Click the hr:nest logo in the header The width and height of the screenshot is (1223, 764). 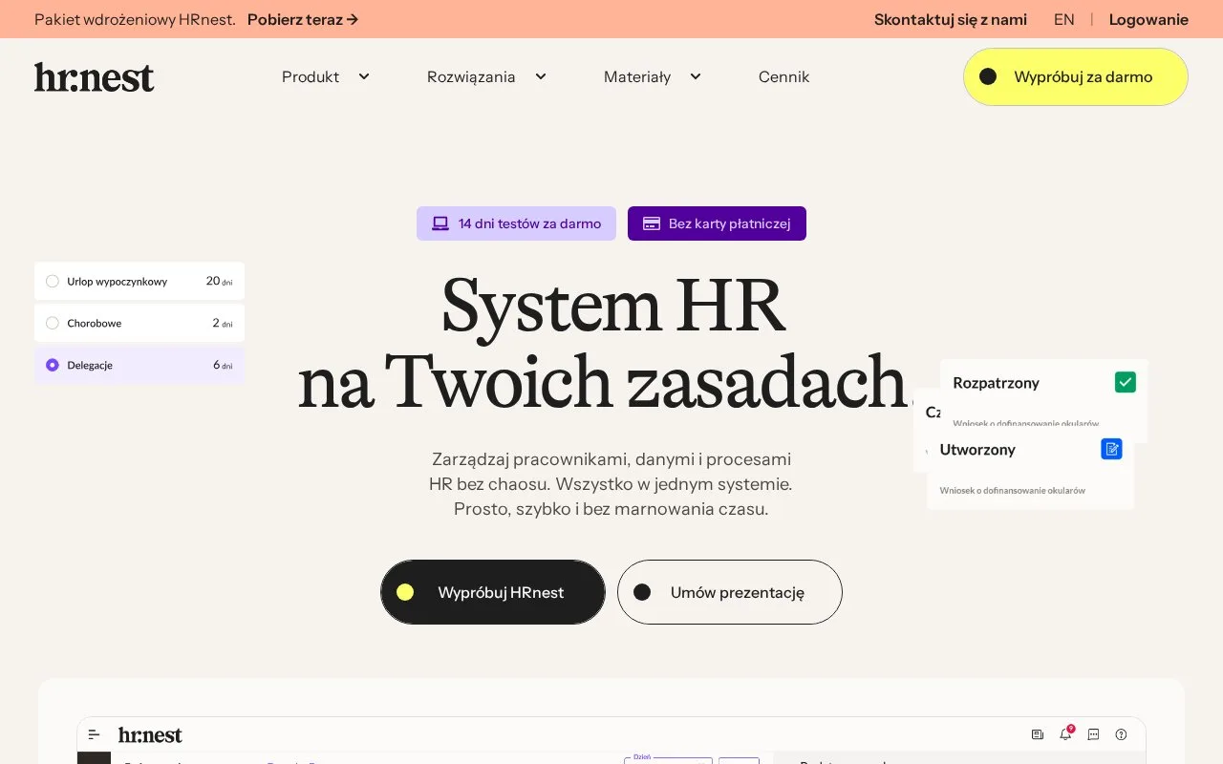[94, 77]
